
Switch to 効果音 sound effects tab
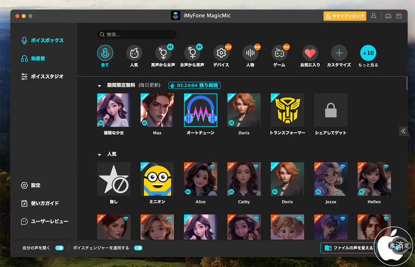pos(33,58)
